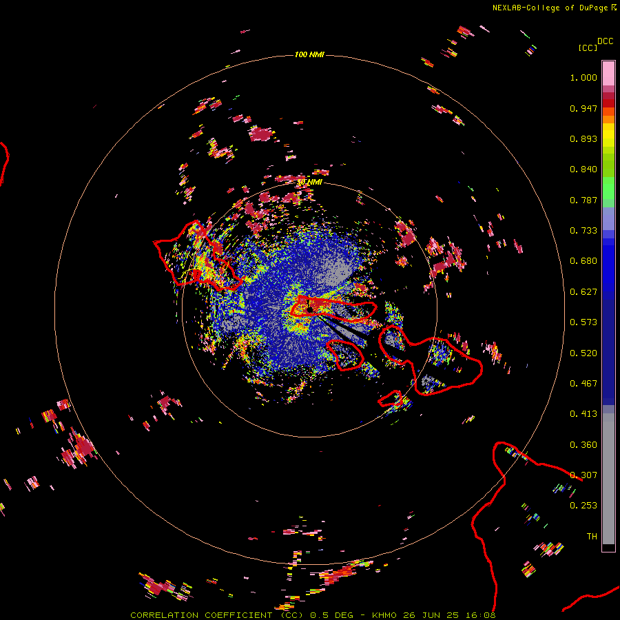Click the 0.413 color scale value

pos(583,414)
